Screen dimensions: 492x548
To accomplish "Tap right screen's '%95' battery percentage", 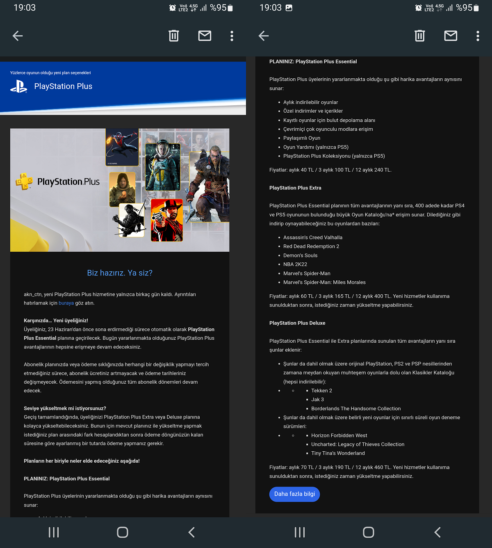I will click(x=464, y=8).
